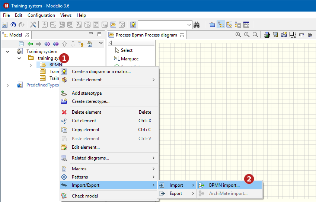Toggle the highlighted model browser view icon

click(x=221, y=25)
